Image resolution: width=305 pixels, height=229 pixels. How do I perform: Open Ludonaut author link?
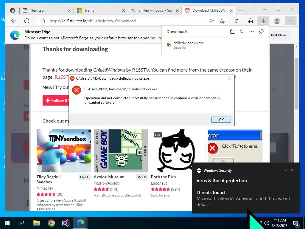pyautogui.click(x=159, y=183)
